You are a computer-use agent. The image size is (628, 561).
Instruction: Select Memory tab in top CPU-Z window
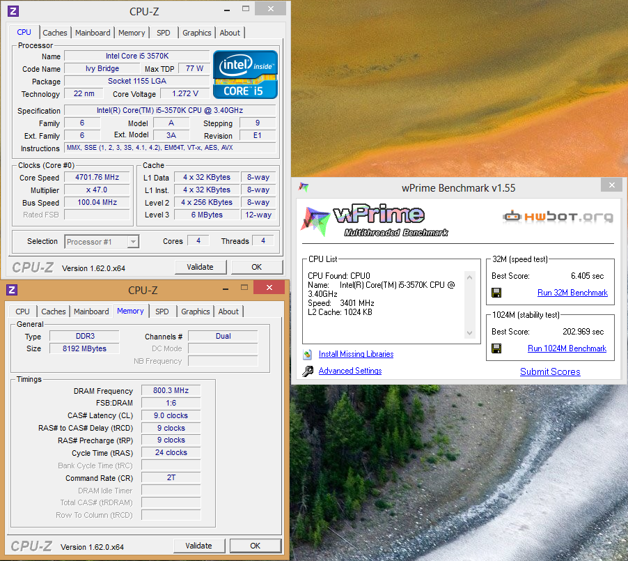point(132,33)
